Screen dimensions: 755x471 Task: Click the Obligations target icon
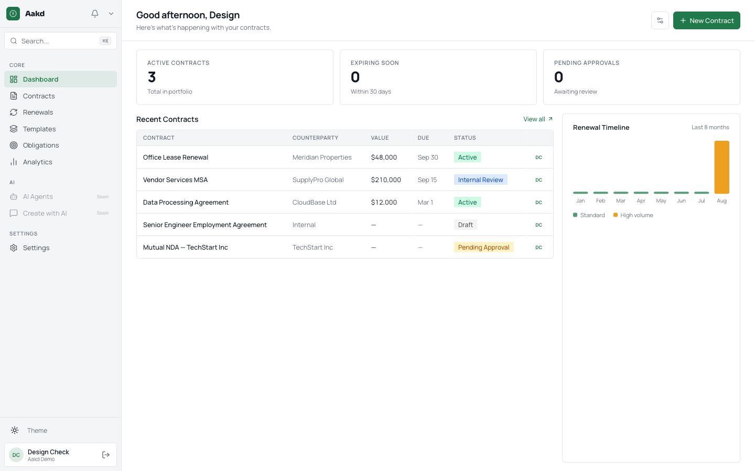pyautogui.click(x=14, y=145)
